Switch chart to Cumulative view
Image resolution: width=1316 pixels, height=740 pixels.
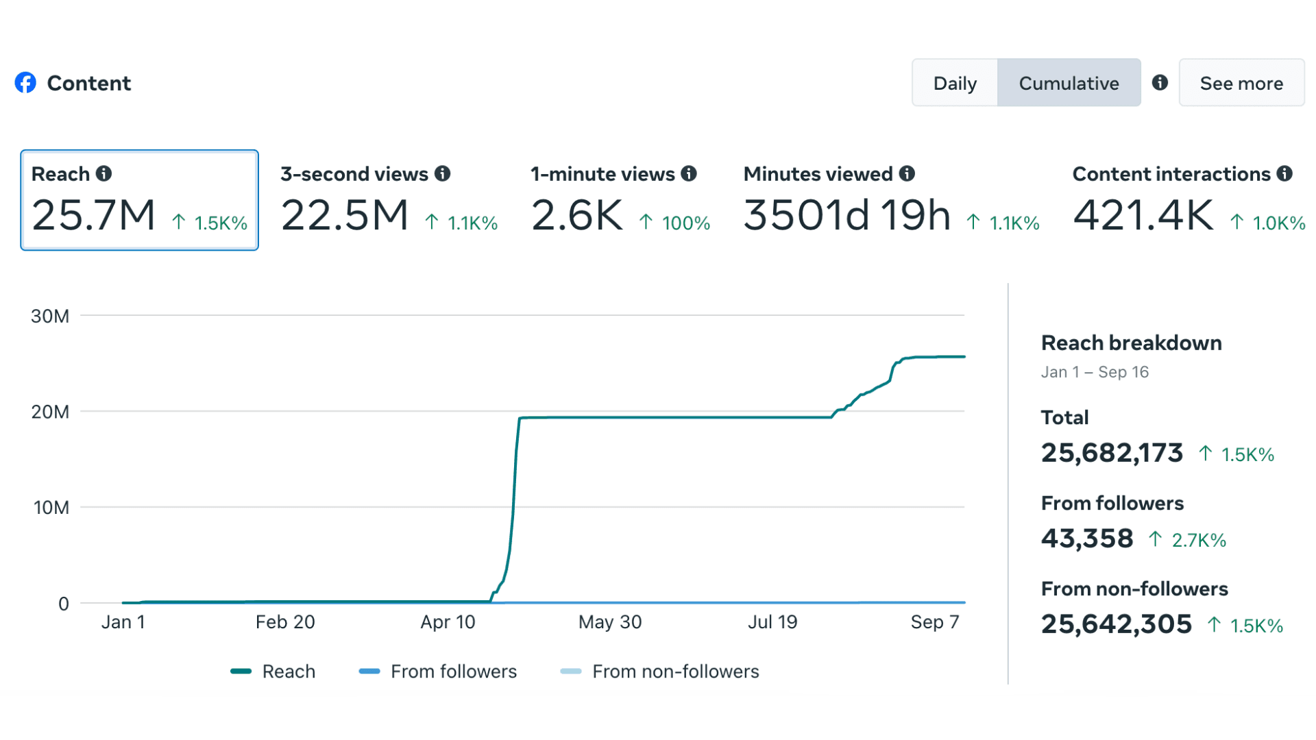1069,83
